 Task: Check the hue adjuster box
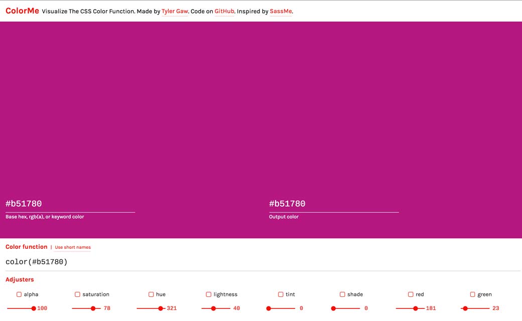tap(151, 294)
